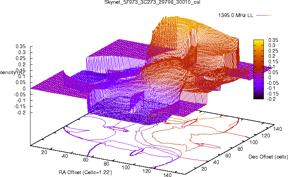The image size is (288, 177).
Task: Click the 0.2 tick on the intensity axis
Action: [22, 64]
